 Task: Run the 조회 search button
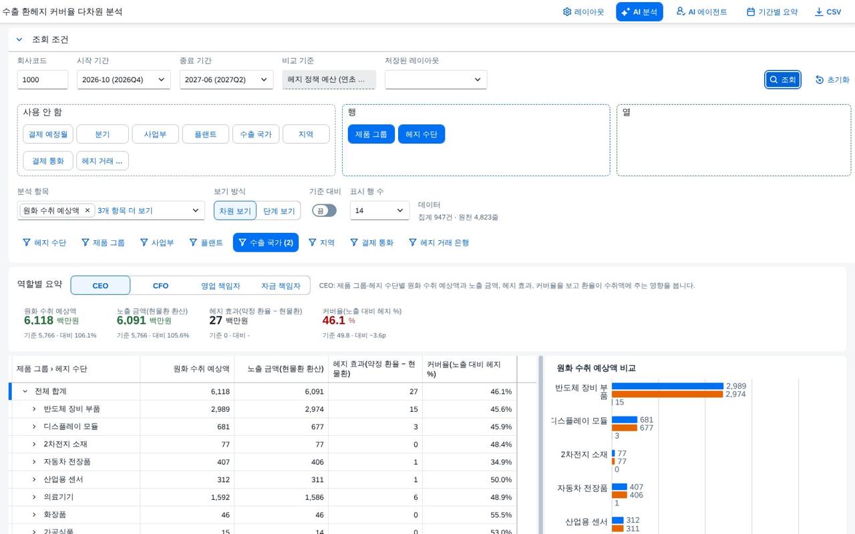coord(783,79)
